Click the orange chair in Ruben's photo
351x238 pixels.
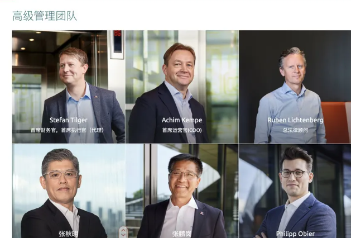tap(335, 122)
